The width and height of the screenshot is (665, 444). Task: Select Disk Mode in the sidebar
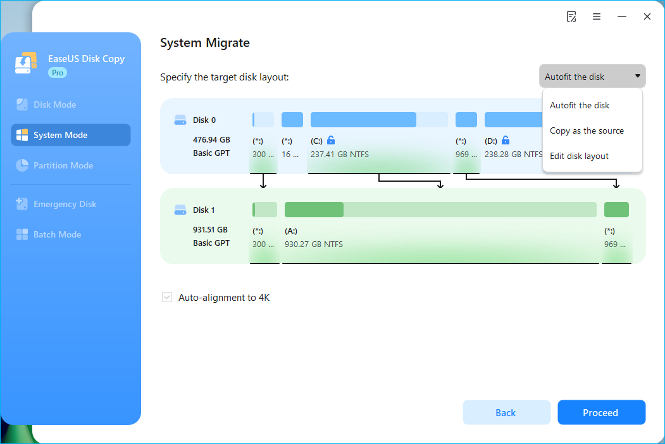pos(70,104)
